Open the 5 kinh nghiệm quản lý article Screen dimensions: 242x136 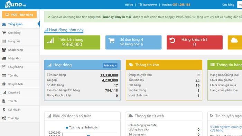tap(226, 128)
